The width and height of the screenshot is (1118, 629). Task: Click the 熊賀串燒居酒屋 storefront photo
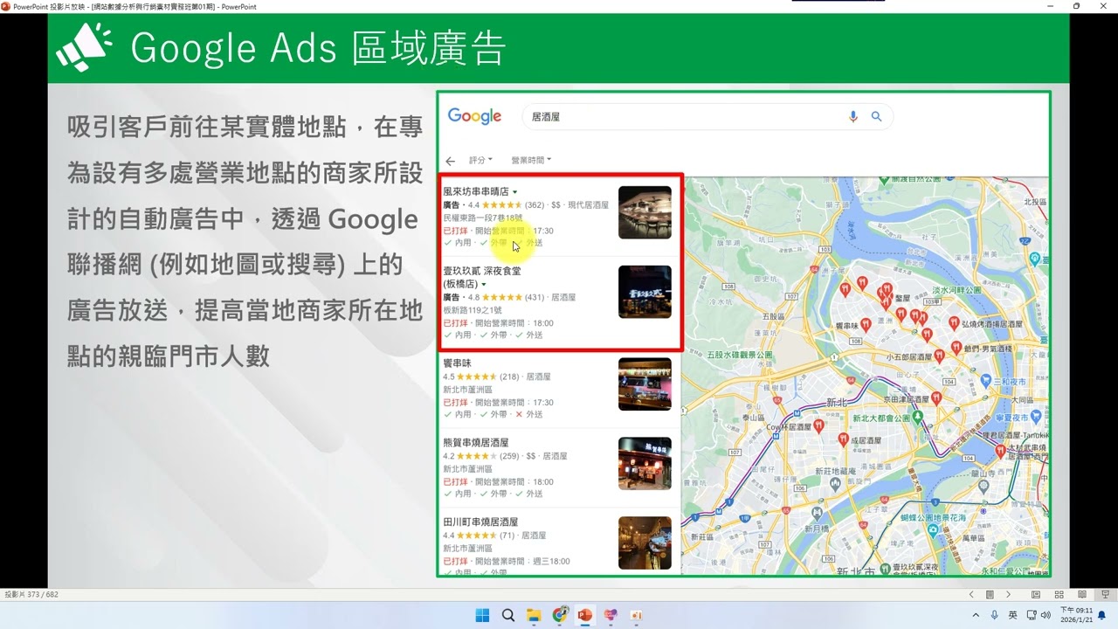[645, 463]
